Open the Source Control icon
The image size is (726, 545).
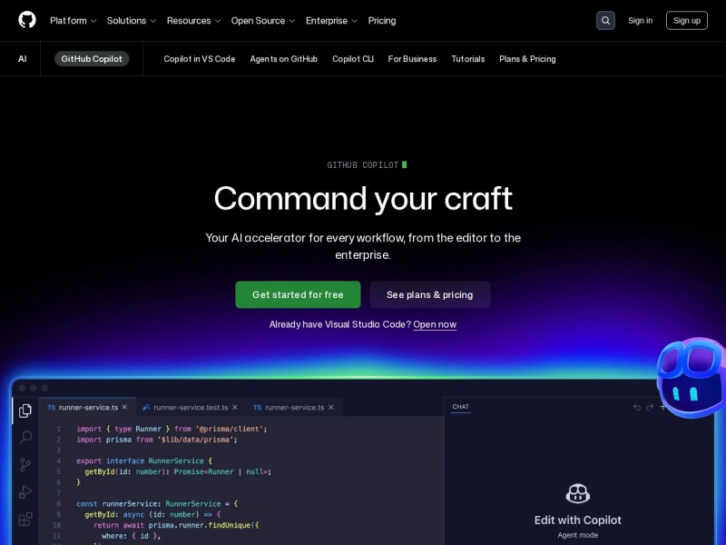click(x=25, y=464)
